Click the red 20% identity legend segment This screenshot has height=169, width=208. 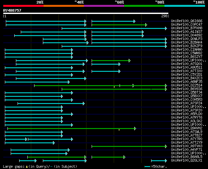click(23, 6)
